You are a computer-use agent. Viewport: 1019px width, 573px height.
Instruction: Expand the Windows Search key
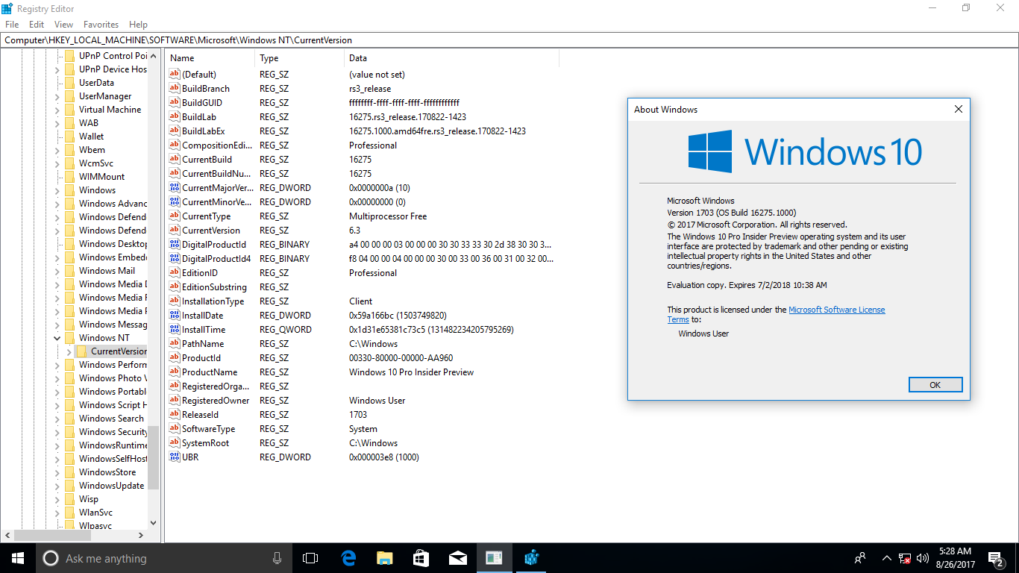57,419
